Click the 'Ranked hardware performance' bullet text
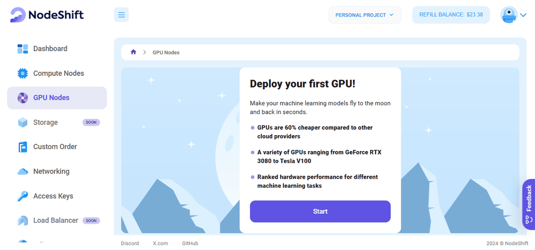Image resolution: width=535 pixels, height=250 pixels. [318, 182]
